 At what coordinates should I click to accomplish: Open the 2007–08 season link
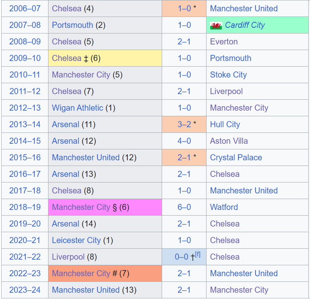[25, 25]
